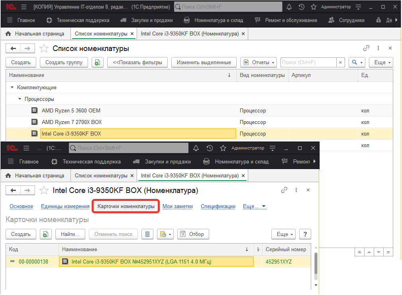
Task: Add Список номенклатуры to favorites star
Action: click(44, 49)
